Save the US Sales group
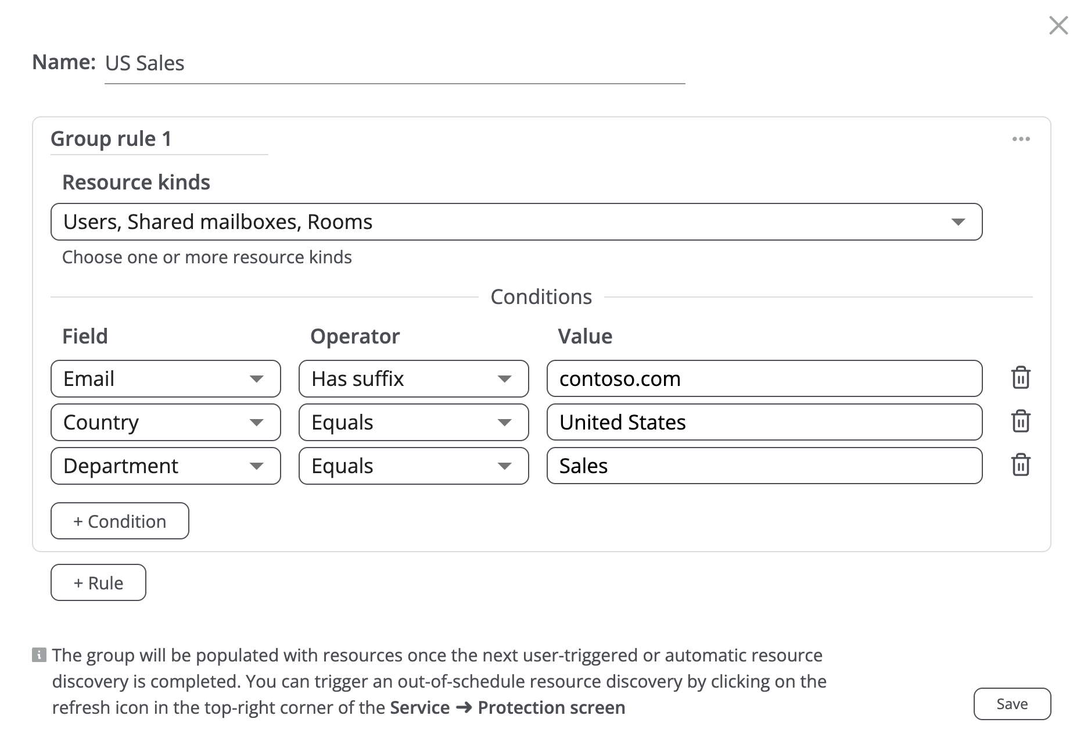Image resolution: width=1084 pixels, height=744 pixels. [x=1012, y=704]
